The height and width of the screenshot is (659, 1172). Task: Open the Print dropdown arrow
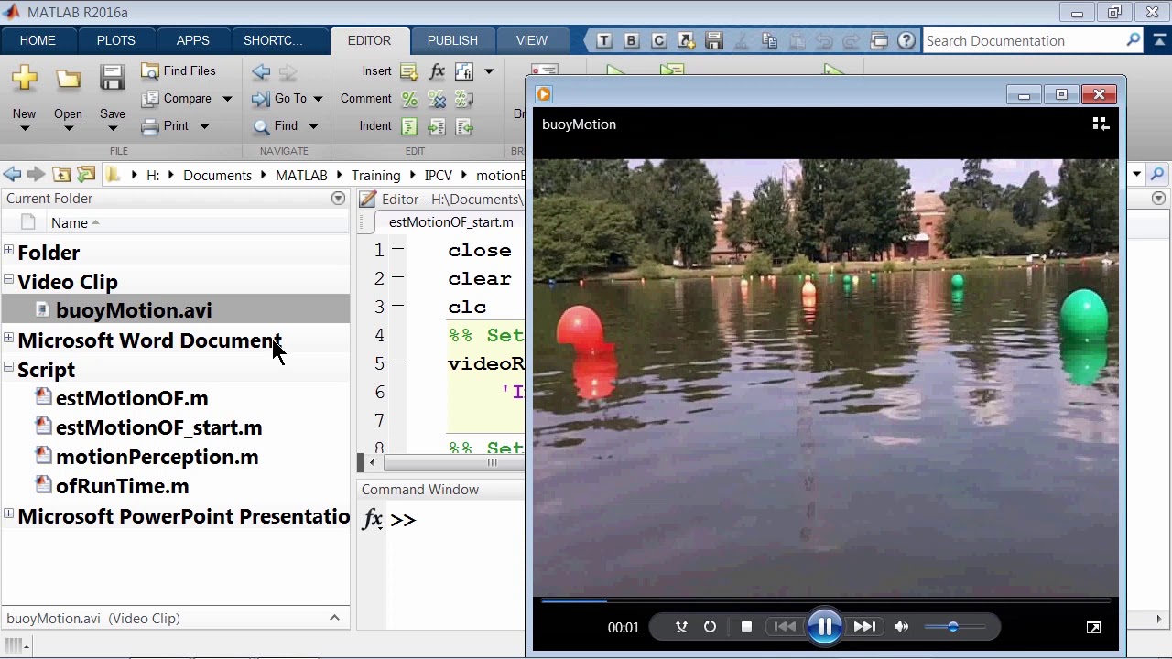click(204, 126)
